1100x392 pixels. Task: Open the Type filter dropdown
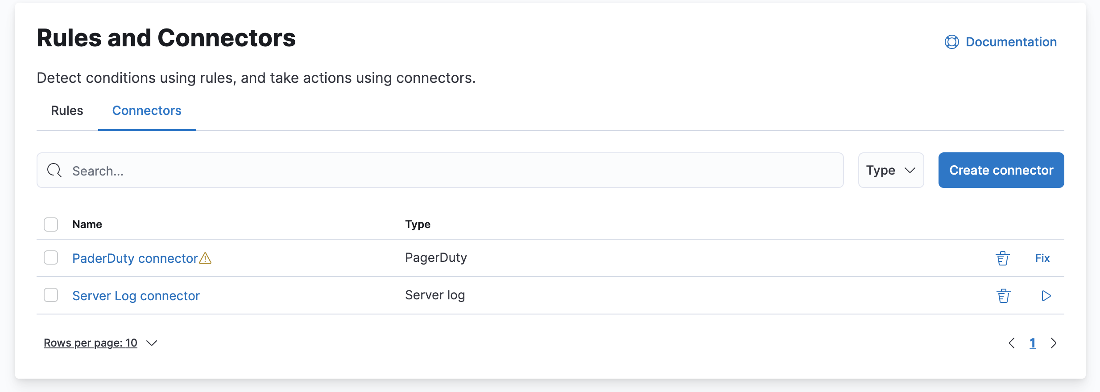890,170
